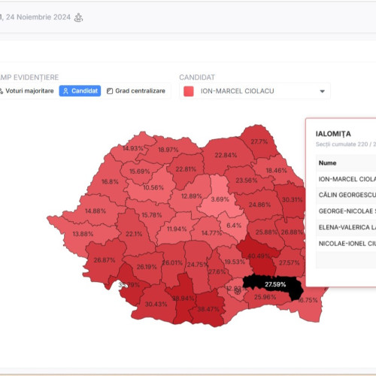Click the county showing 23.56%
Image resolution: width=376 pixels, height=376 pixels.
[246, 180]
